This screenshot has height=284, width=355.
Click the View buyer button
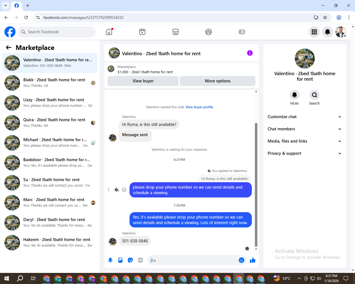(x=143, y=81)
